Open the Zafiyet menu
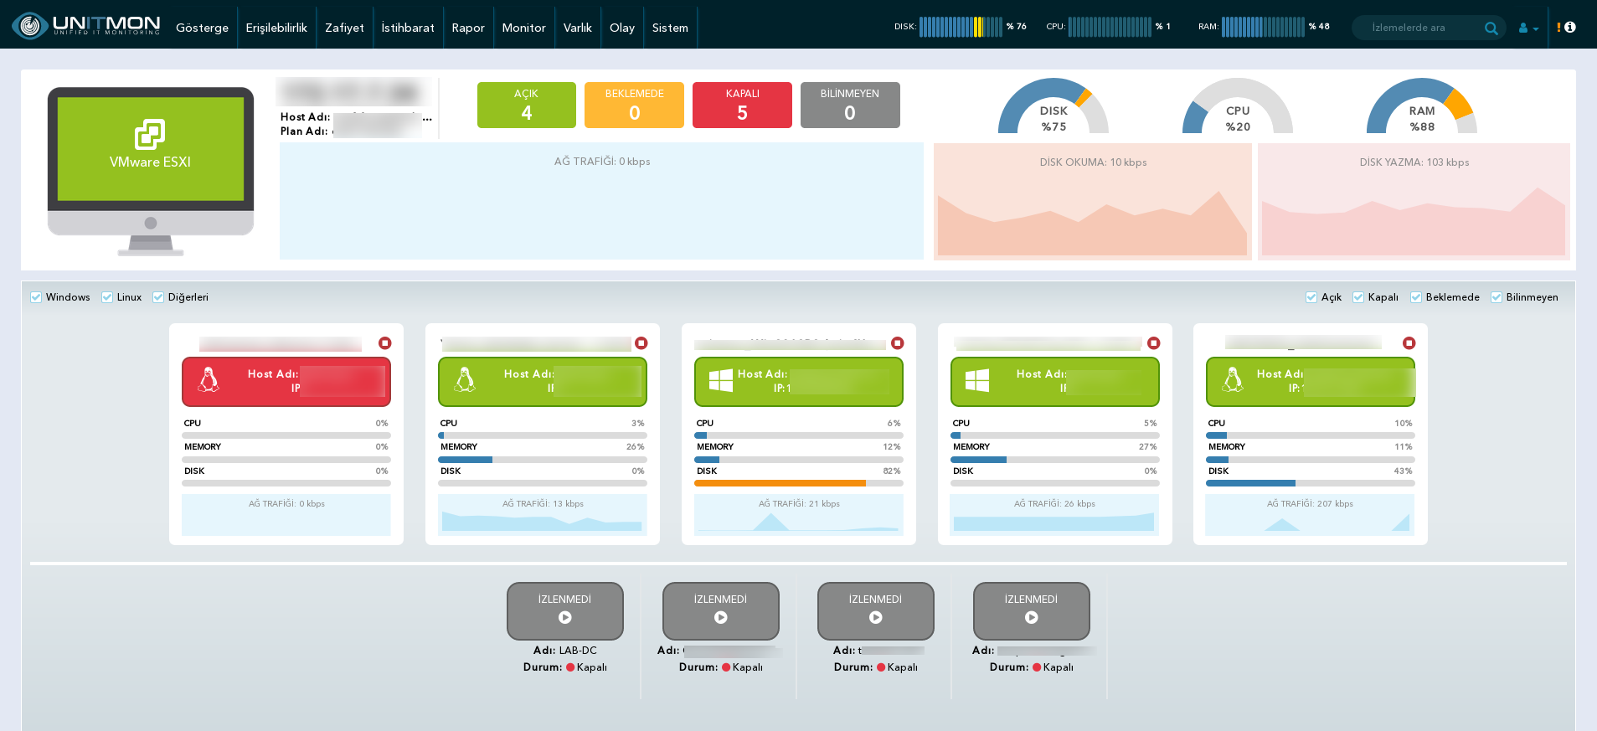 (344, 28)
